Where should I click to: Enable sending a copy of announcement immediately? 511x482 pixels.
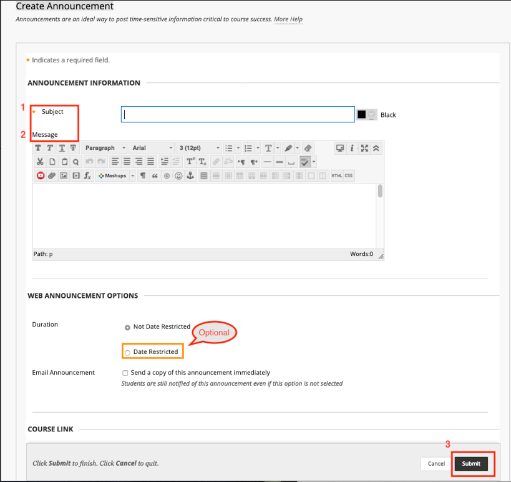tap(125, 373)
